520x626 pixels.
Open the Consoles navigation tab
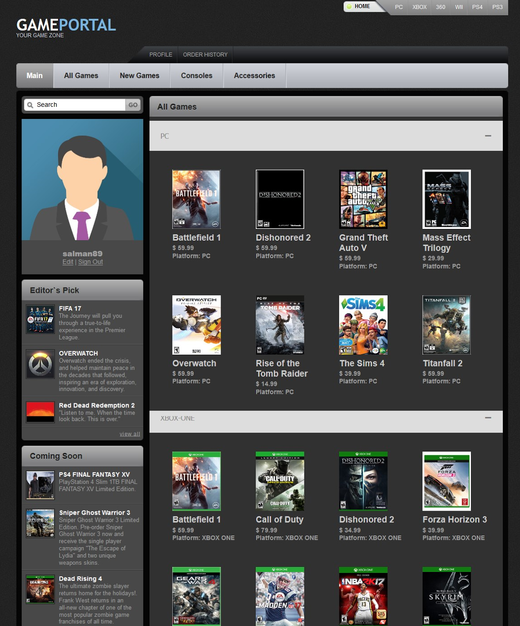[197, 76]
